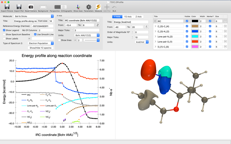Screen dimensions: 231x144
Task: Click the Export Plot toolbar icon
Action: [19, 7]
